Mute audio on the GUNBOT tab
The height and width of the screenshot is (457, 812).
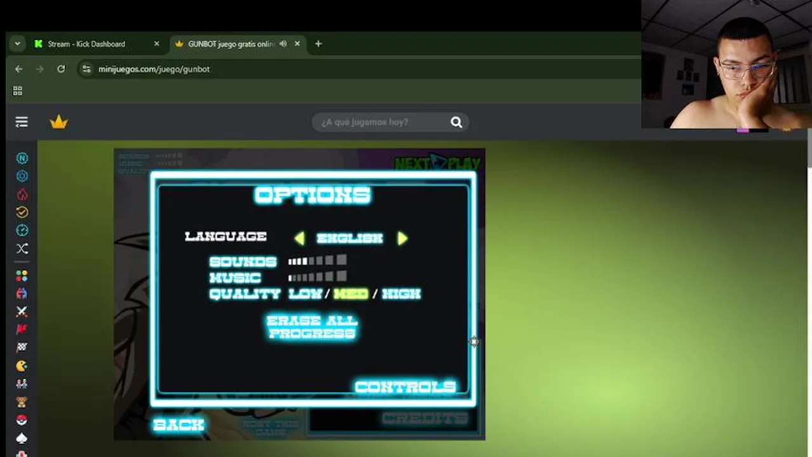pos(283,44)
